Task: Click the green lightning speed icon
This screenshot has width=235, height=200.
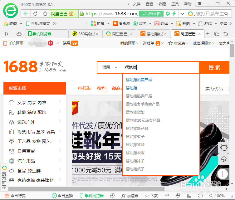Action: 174,14
